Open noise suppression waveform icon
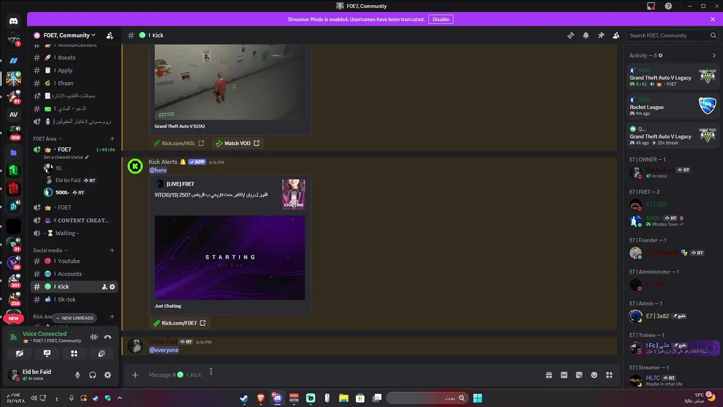 coord(94,337)
